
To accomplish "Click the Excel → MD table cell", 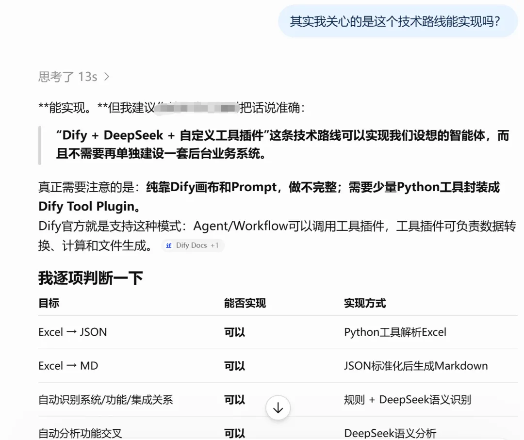I will 68,366.
